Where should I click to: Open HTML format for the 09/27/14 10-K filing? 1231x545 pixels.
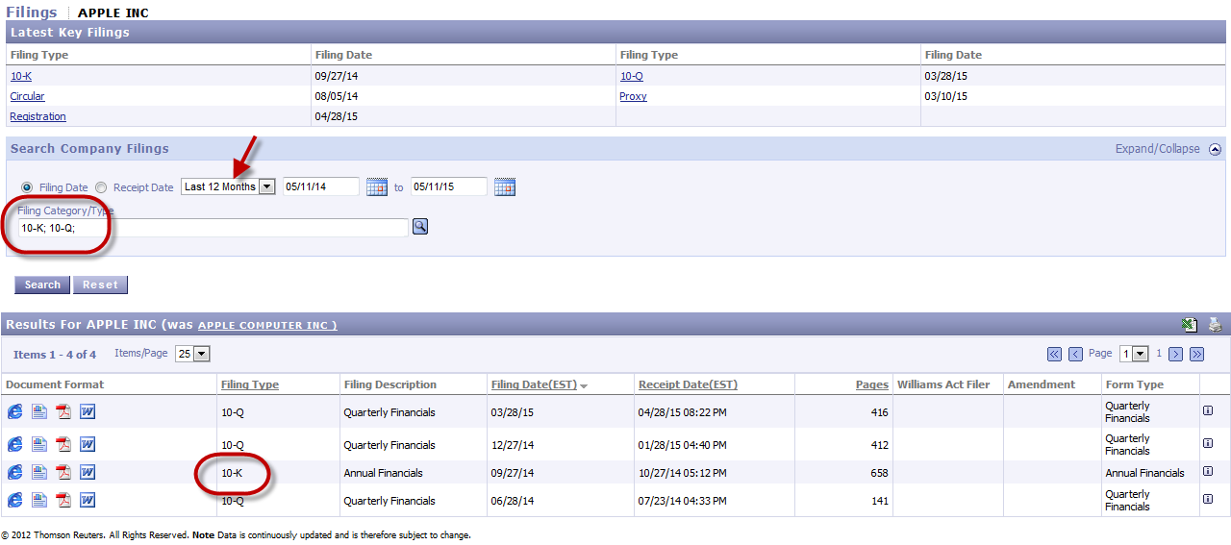pyautogui.click(x=14, y=472)
